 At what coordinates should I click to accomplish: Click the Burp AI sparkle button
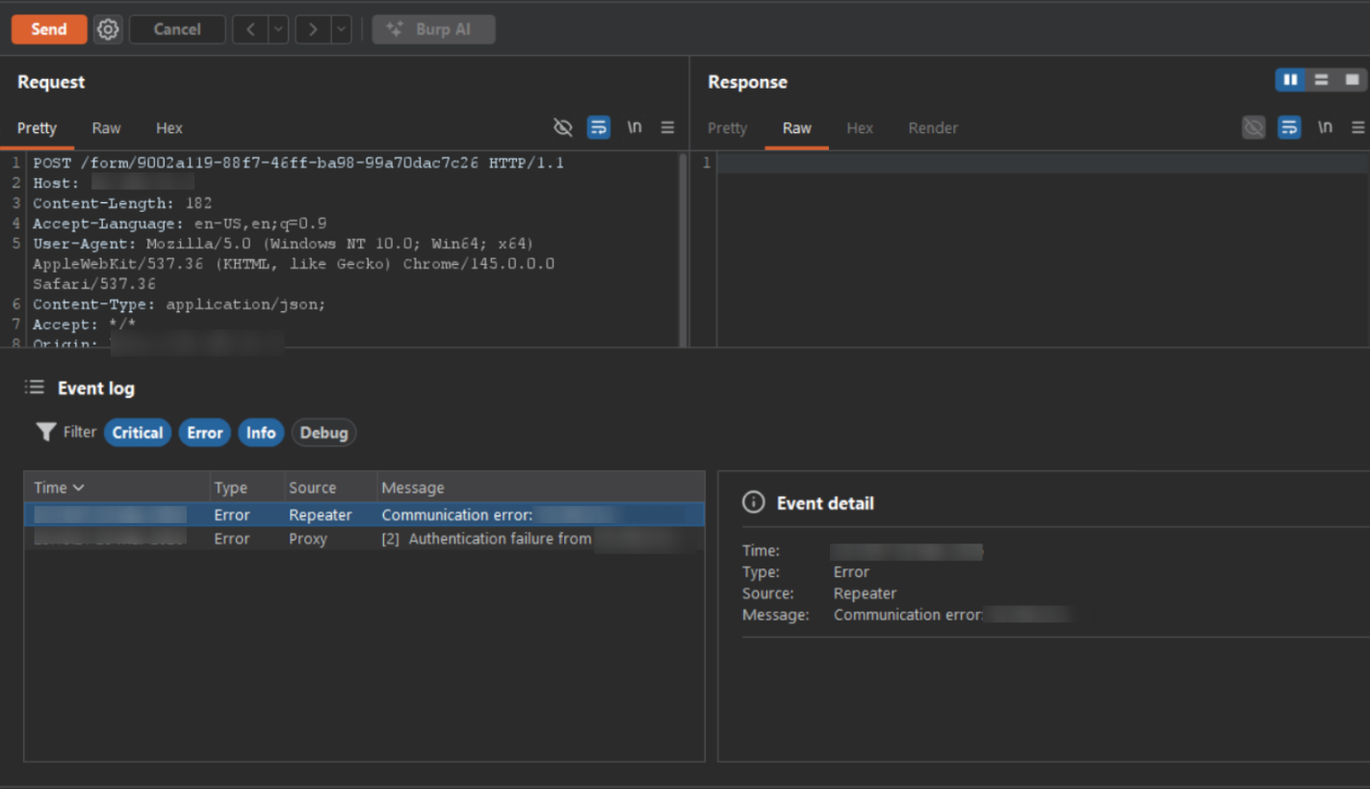434,30
